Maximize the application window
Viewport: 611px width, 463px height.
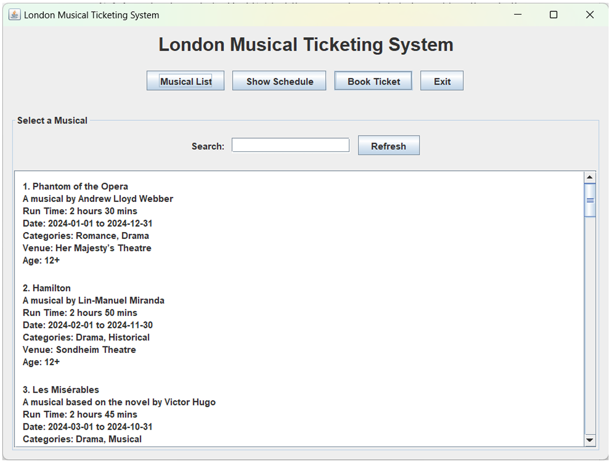(x=554, y=15)
